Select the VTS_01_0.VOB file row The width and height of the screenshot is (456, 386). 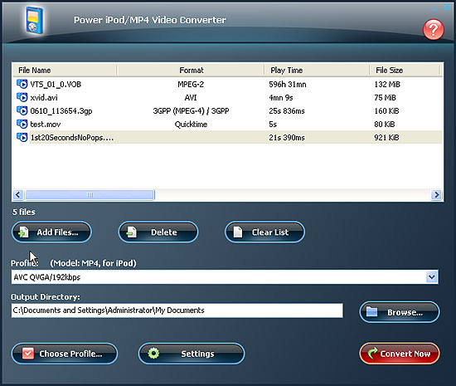click(x=228, y=84)
